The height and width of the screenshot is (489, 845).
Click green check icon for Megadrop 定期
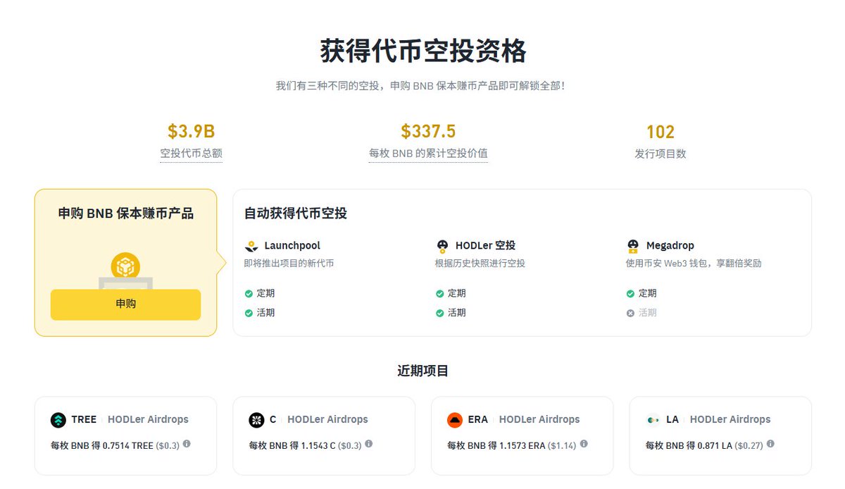click(x=630, y=294)
